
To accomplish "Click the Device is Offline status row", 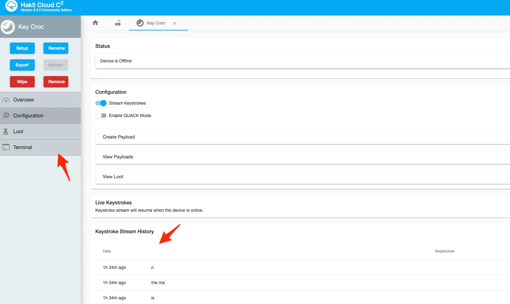I will (303, 61).
